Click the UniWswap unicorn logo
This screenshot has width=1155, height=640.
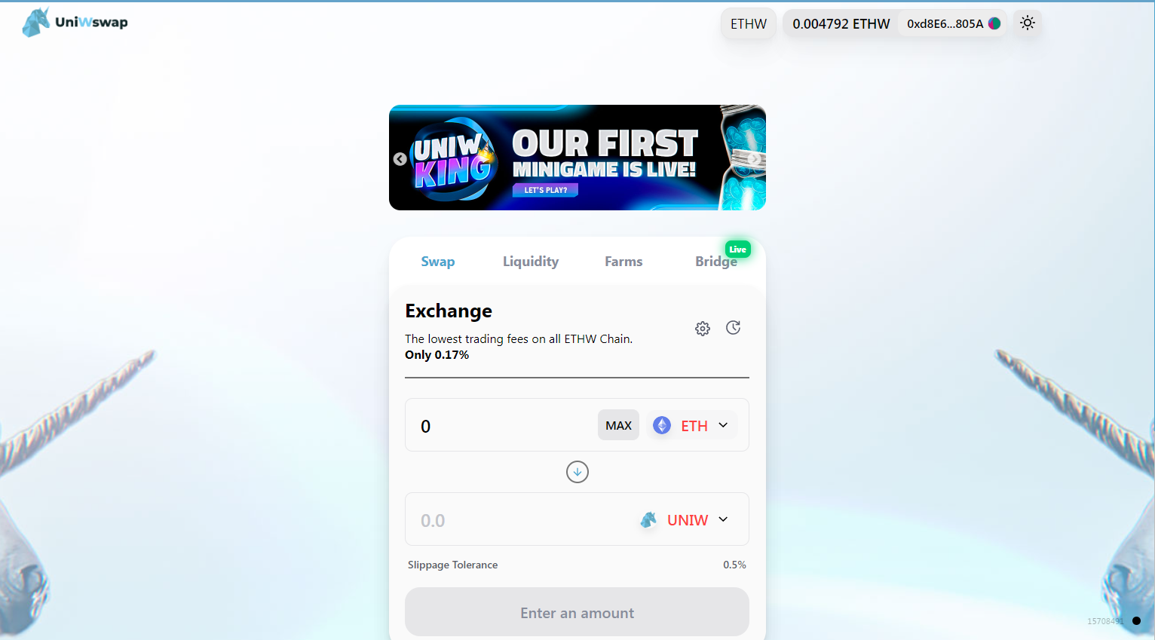tap(36, 23)
